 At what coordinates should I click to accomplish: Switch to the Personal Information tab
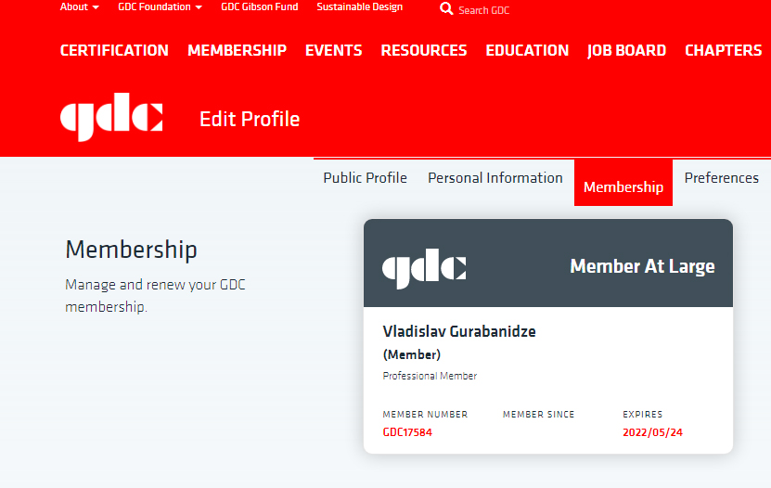(495, 178)
